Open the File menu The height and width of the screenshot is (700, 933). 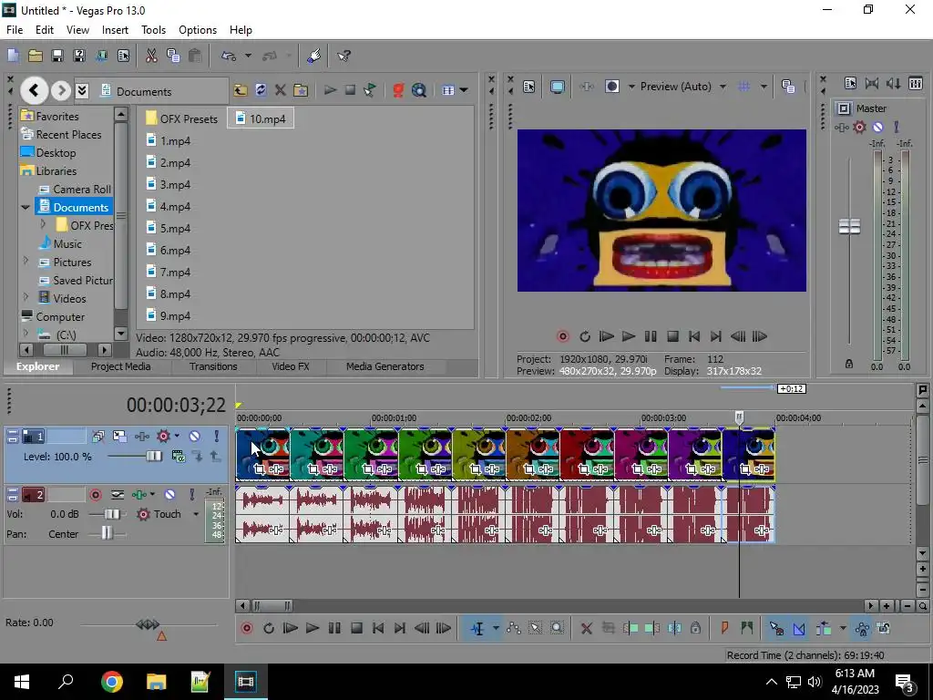click(15, 30)
